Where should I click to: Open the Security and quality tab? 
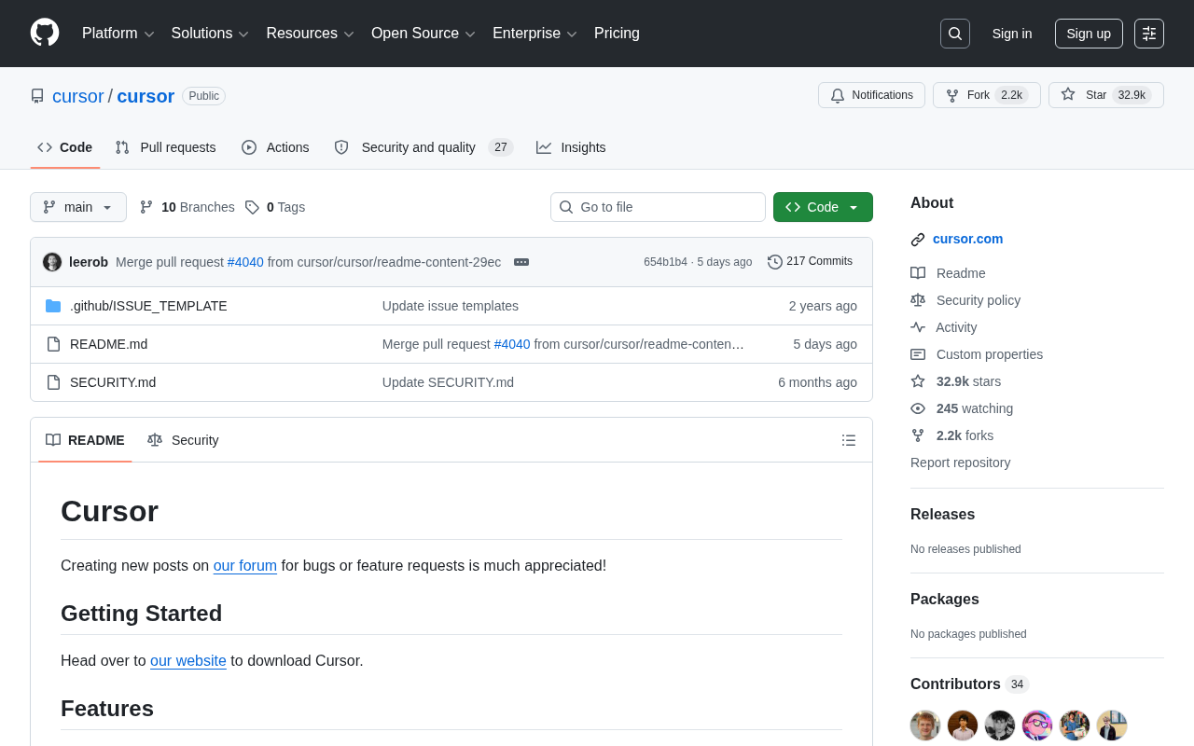coord(423,147)
